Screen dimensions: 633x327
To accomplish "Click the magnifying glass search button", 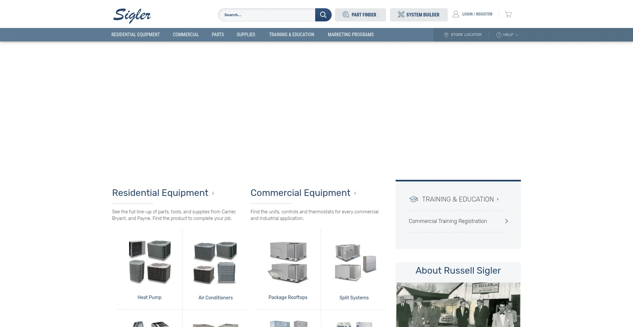I will (x=323, y=15).
